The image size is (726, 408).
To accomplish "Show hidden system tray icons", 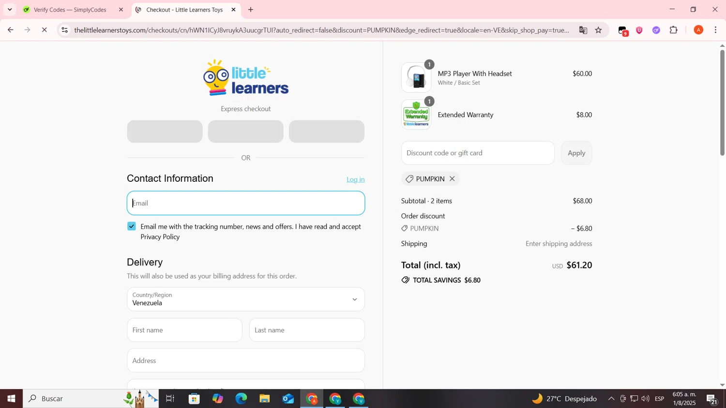I will point(611,399).
